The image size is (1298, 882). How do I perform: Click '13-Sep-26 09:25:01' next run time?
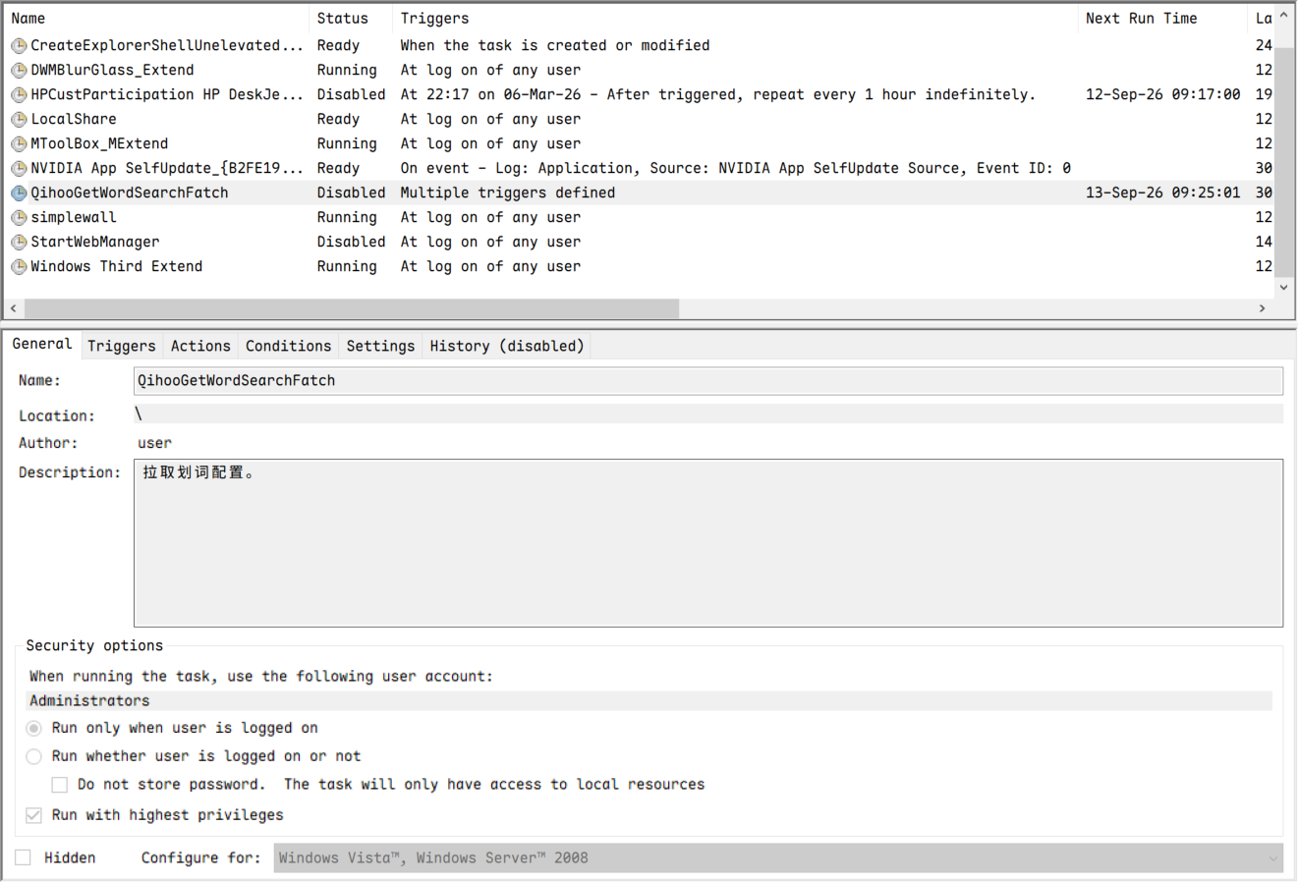(x=1162, y=193)
